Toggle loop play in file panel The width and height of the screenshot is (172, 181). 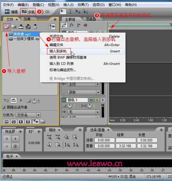click(14, 100)
